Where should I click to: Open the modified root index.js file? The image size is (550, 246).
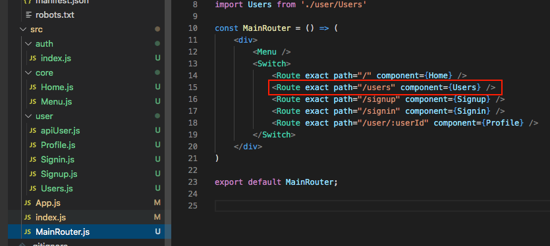51,218
